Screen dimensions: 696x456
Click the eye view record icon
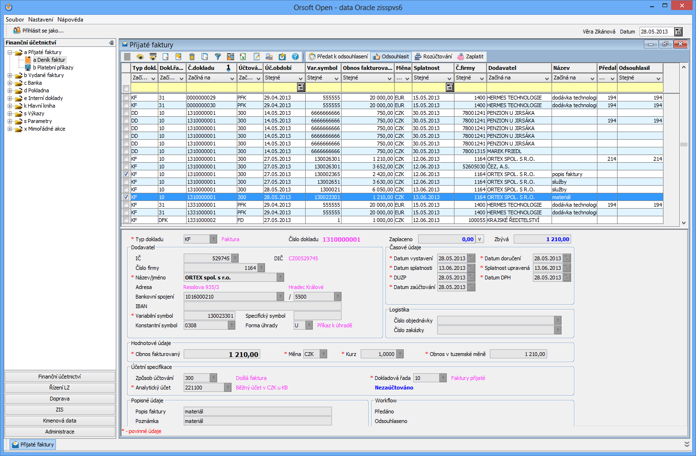tap(140, 56)
